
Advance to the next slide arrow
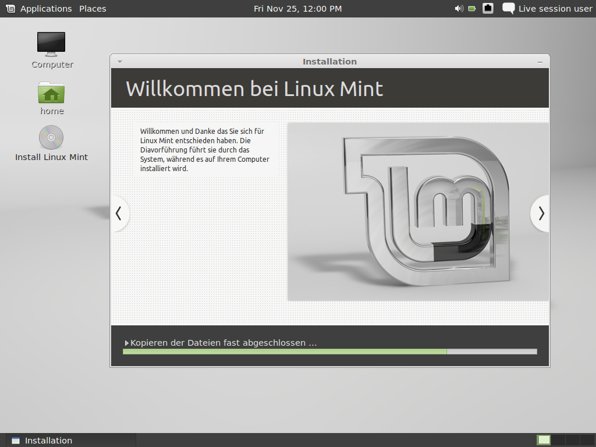[x=541, y=213]
